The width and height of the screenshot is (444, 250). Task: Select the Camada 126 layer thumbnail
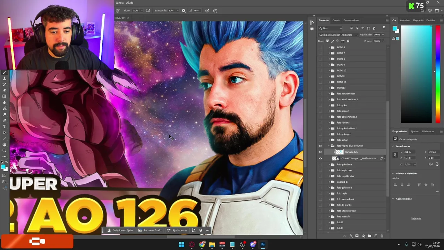(339, 152)
